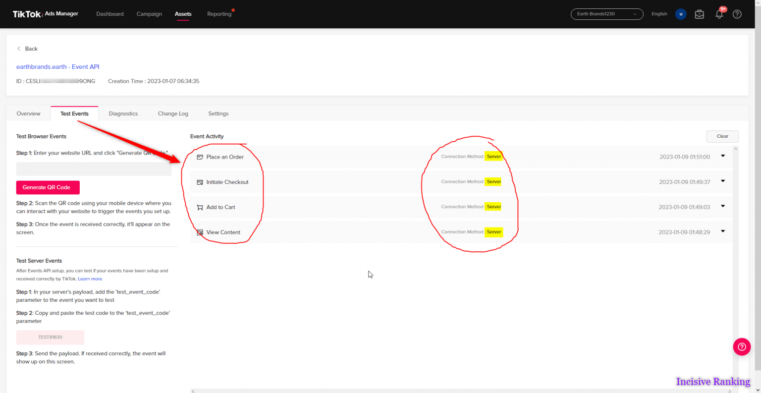This screenshot has width=761, height=393.
Task: Open the user avatar menu
Action: [x=681, y=14]
